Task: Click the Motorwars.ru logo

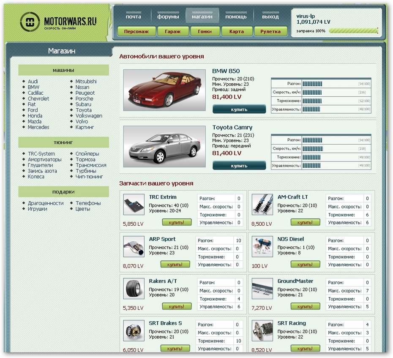Action: (58, 22)
